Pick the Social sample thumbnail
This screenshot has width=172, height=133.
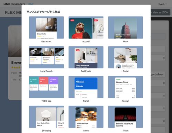point(126,57)
